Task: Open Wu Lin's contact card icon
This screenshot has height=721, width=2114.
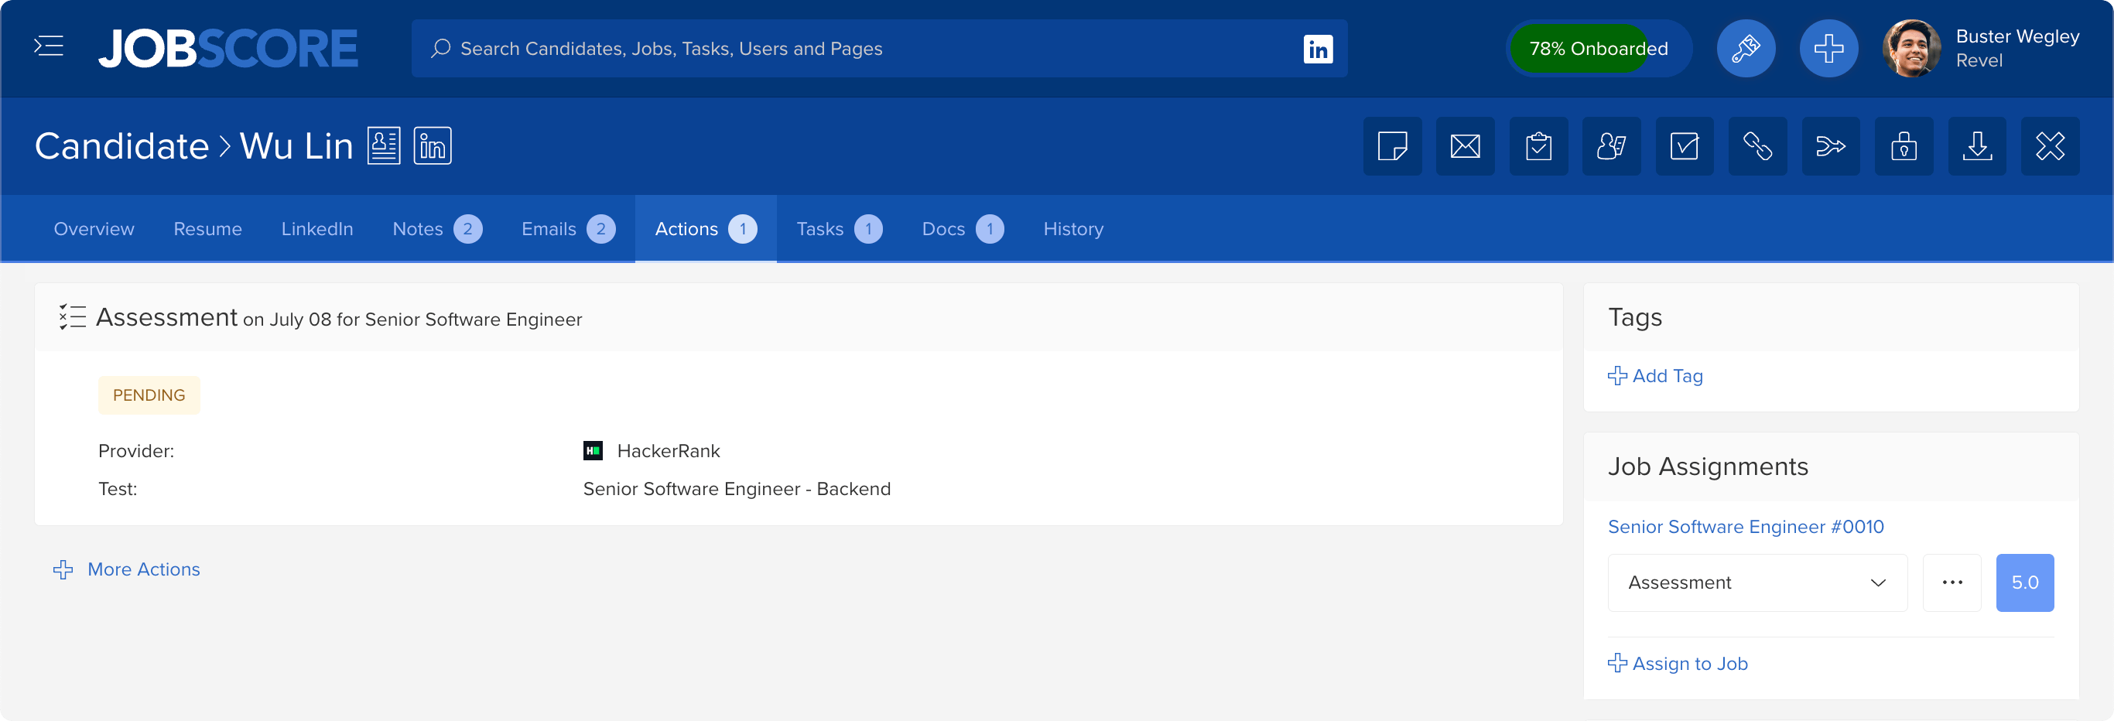Action: coord(383,146)
